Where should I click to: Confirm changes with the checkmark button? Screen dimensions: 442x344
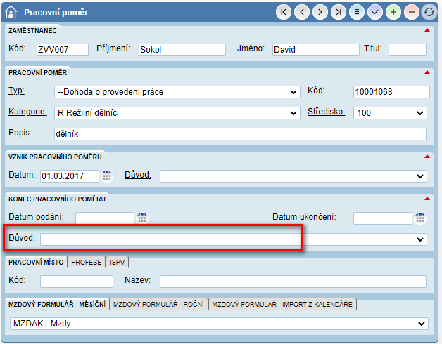375,12
